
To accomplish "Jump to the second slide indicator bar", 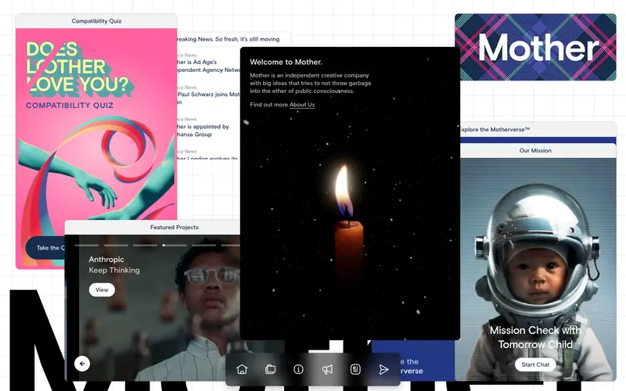I will click(x=116, y=246).
